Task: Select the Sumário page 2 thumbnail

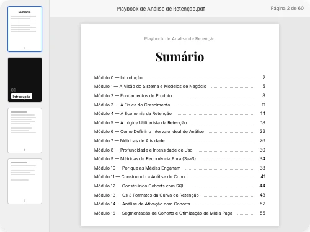Action: pos(25,29)
